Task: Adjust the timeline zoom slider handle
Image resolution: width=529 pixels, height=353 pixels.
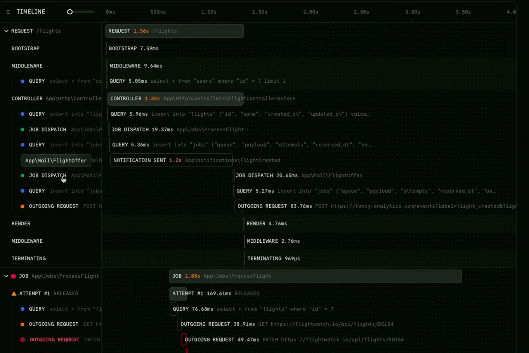Action: [70, 12]
